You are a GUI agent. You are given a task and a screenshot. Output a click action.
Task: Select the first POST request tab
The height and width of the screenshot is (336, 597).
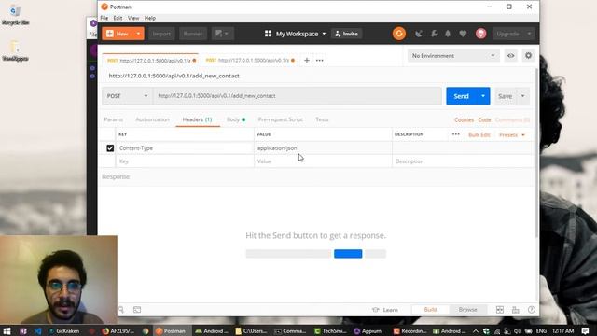151,60
